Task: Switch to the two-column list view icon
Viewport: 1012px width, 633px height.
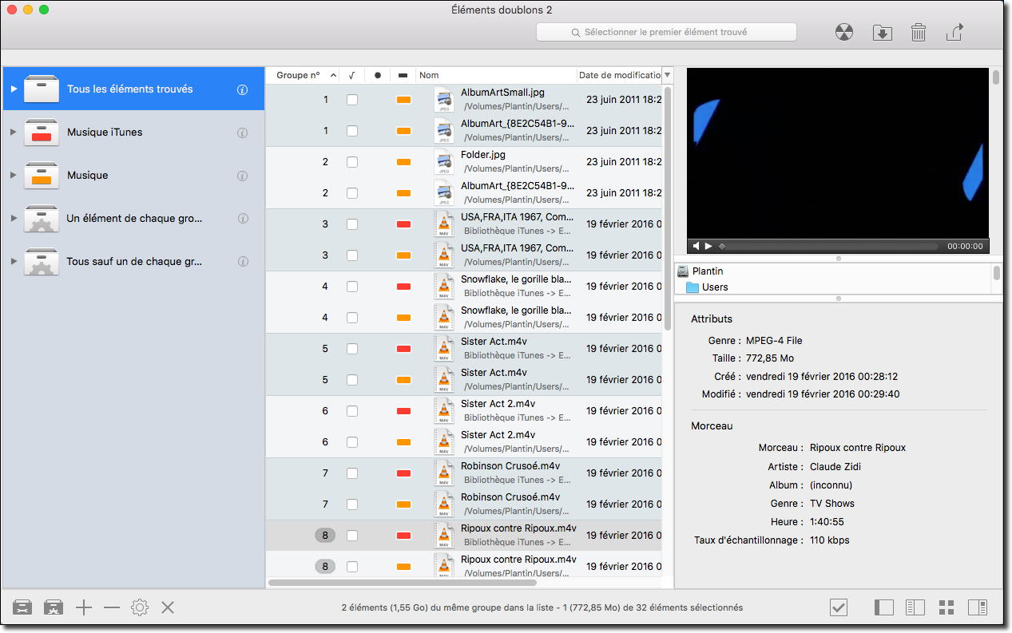Action: [x=915, y=607]
